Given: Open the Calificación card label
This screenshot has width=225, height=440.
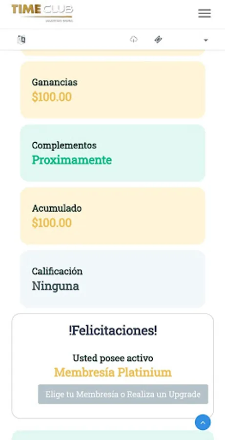Looking at the screenshot, I should click(x=57, y=271).
